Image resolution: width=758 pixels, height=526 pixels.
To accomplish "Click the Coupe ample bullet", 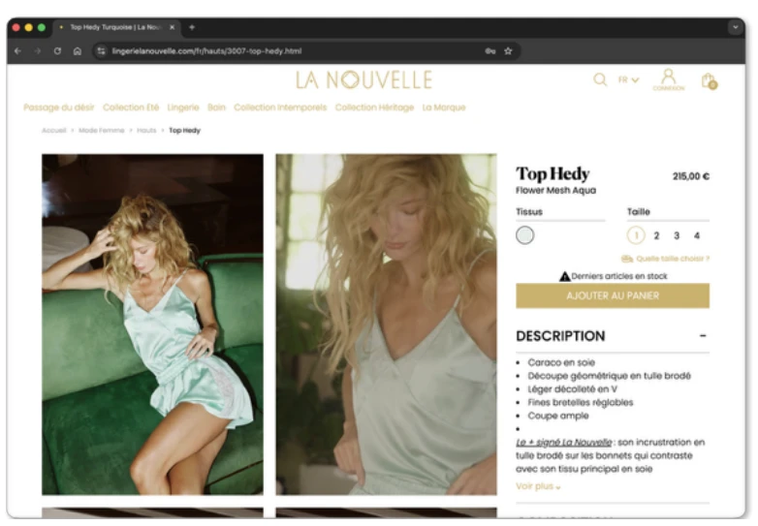I will click(x=558, y=416).
